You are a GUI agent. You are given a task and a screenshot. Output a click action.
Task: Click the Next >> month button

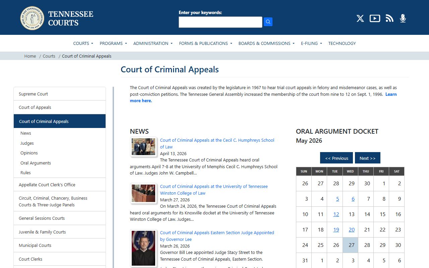click(x=368, y=158)
